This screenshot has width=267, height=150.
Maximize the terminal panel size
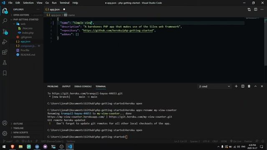pyautogui.click(x=255, y=86)
